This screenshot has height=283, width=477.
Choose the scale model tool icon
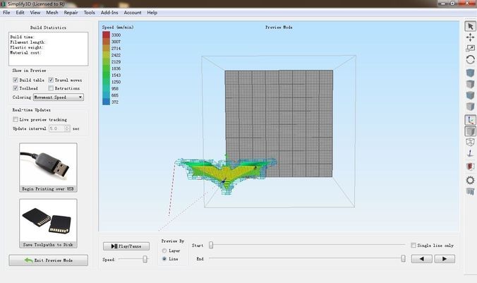(471, 49)
